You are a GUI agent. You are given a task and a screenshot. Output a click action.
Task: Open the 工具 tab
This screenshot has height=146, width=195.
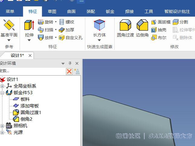coord(149,11)
